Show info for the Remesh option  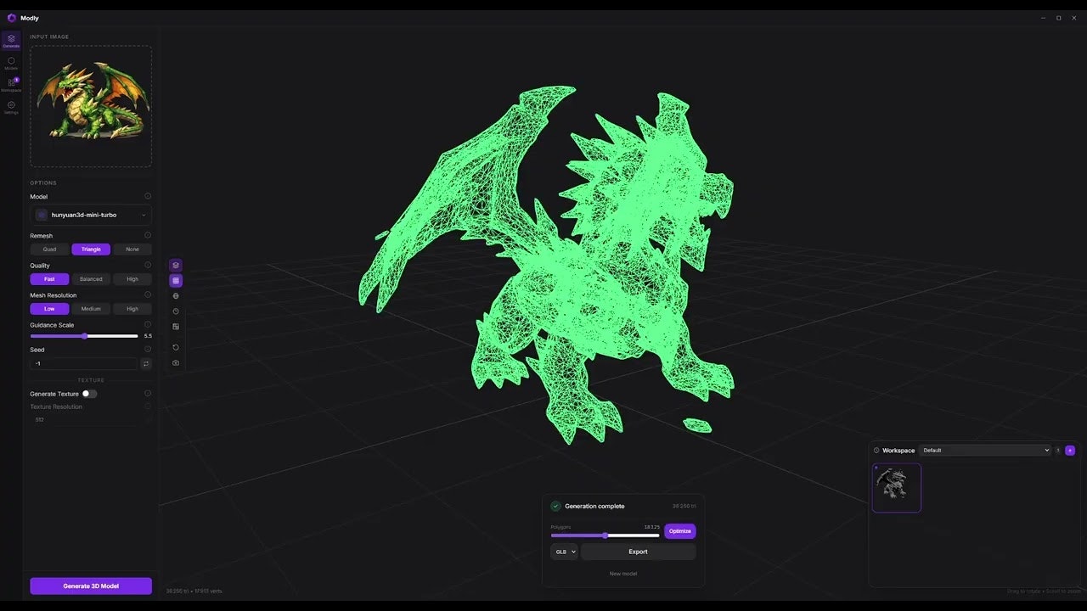point(148,235)
